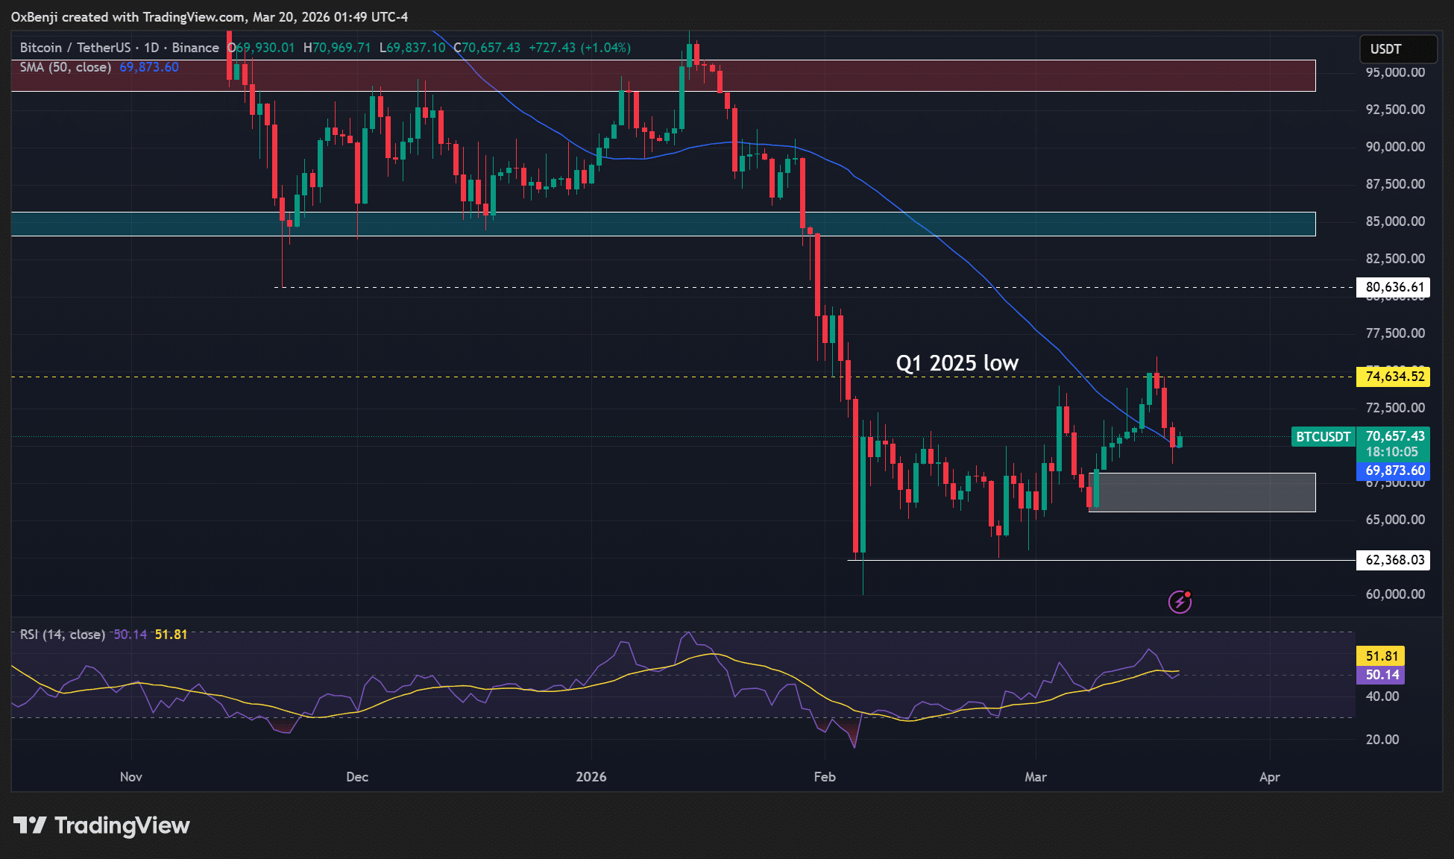Click the purple lightning bolt icon

(1179, 602)
